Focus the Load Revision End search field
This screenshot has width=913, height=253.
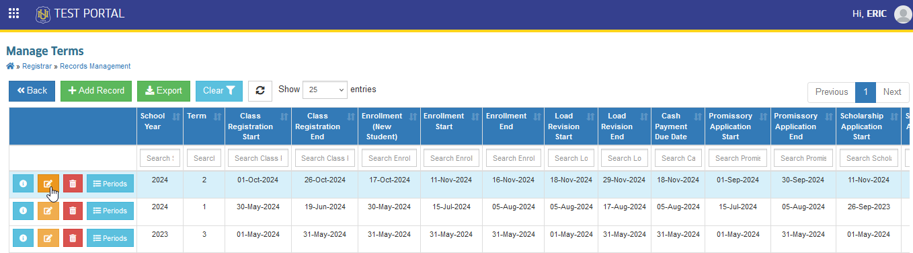[x=624, y=158]
